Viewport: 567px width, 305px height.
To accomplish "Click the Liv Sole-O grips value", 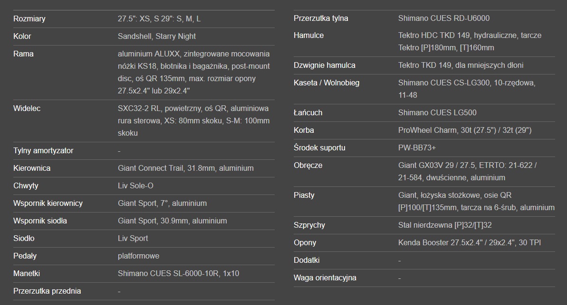I will (x=135, y=186).
